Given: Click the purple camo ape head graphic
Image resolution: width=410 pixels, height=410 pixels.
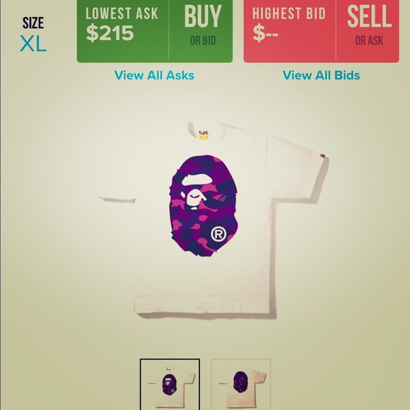Looking at the screenshot, I should click(204, 206).
